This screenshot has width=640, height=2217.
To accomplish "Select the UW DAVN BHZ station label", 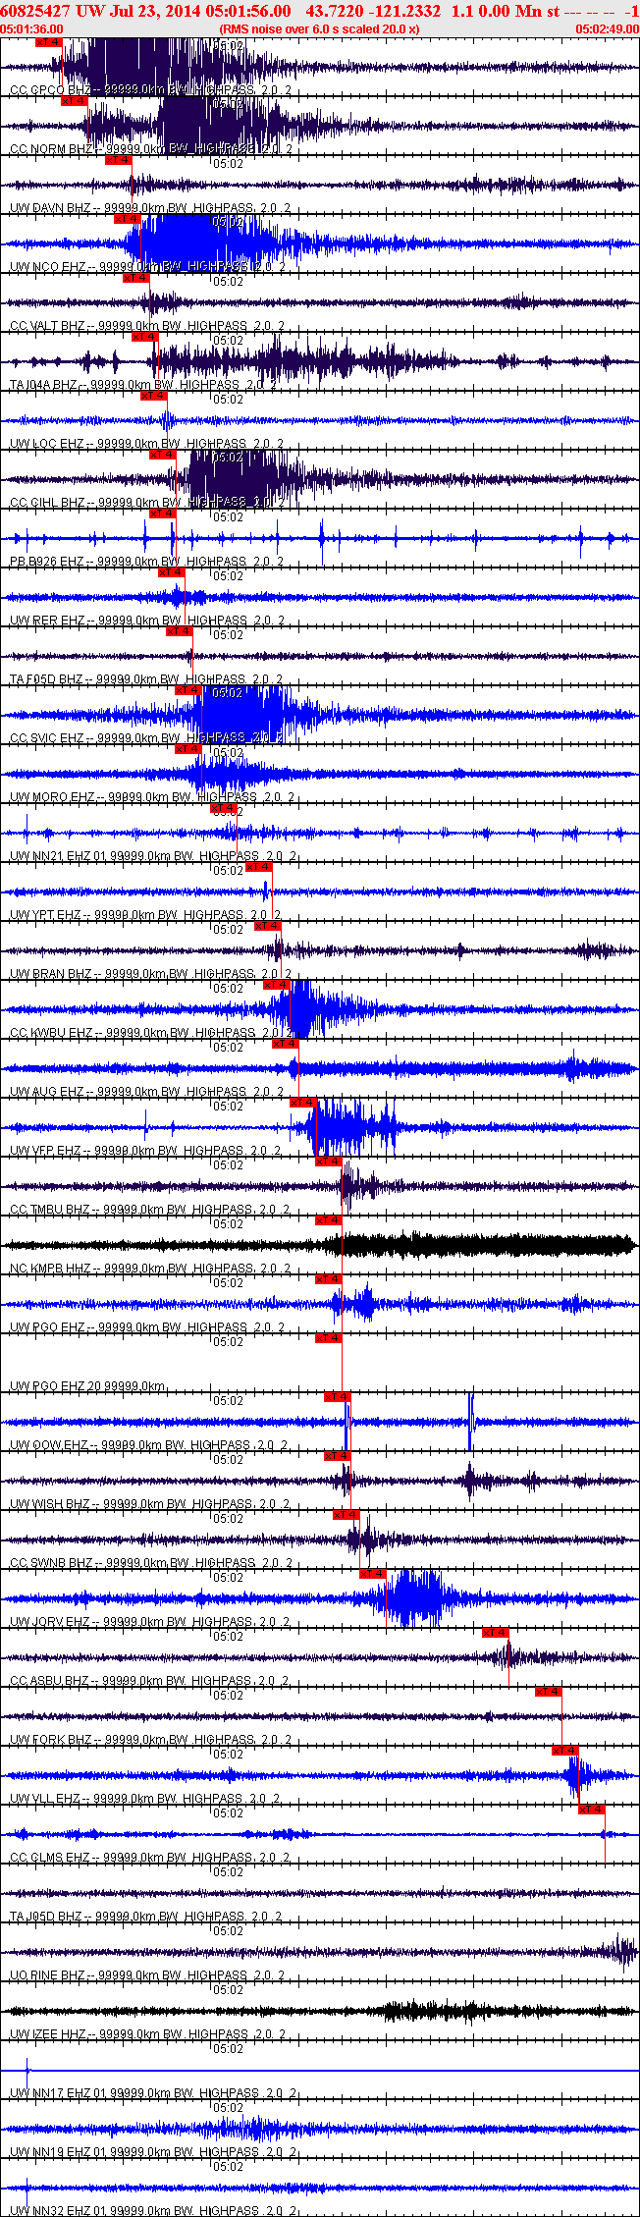I will [150, 208].
